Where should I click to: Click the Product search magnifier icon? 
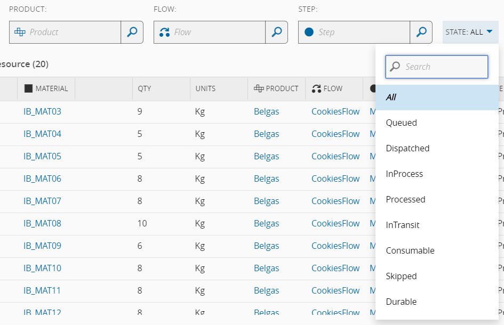coord(132,32)
